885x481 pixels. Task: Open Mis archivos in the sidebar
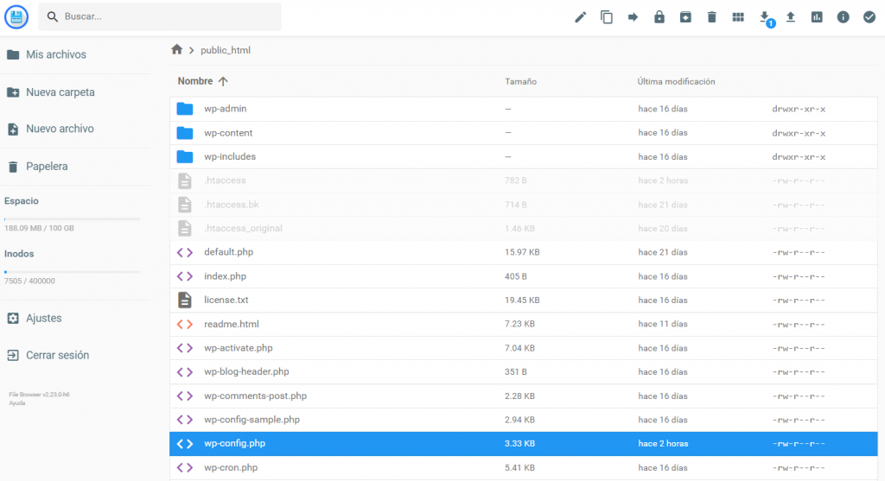[x=55, y=54]
